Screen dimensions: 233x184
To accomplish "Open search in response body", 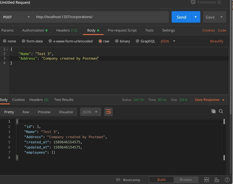I will (x=221, y=111).
